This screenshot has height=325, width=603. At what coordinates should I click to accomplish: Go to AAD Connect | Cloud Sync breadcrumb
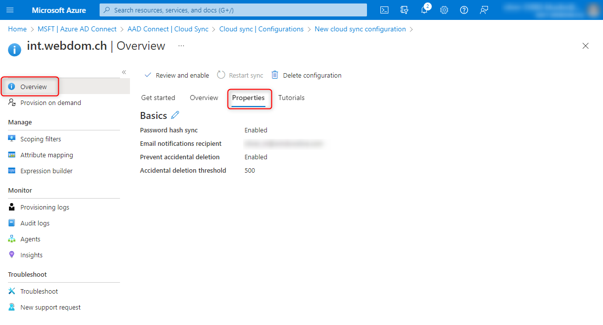tap(168, 29)
